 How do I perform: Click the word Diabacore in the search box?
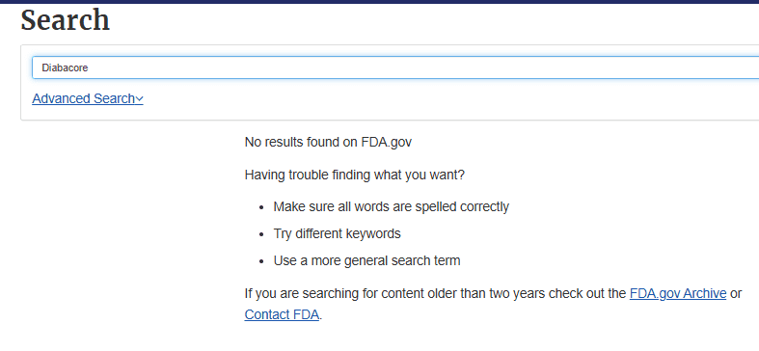coord(65,67)
